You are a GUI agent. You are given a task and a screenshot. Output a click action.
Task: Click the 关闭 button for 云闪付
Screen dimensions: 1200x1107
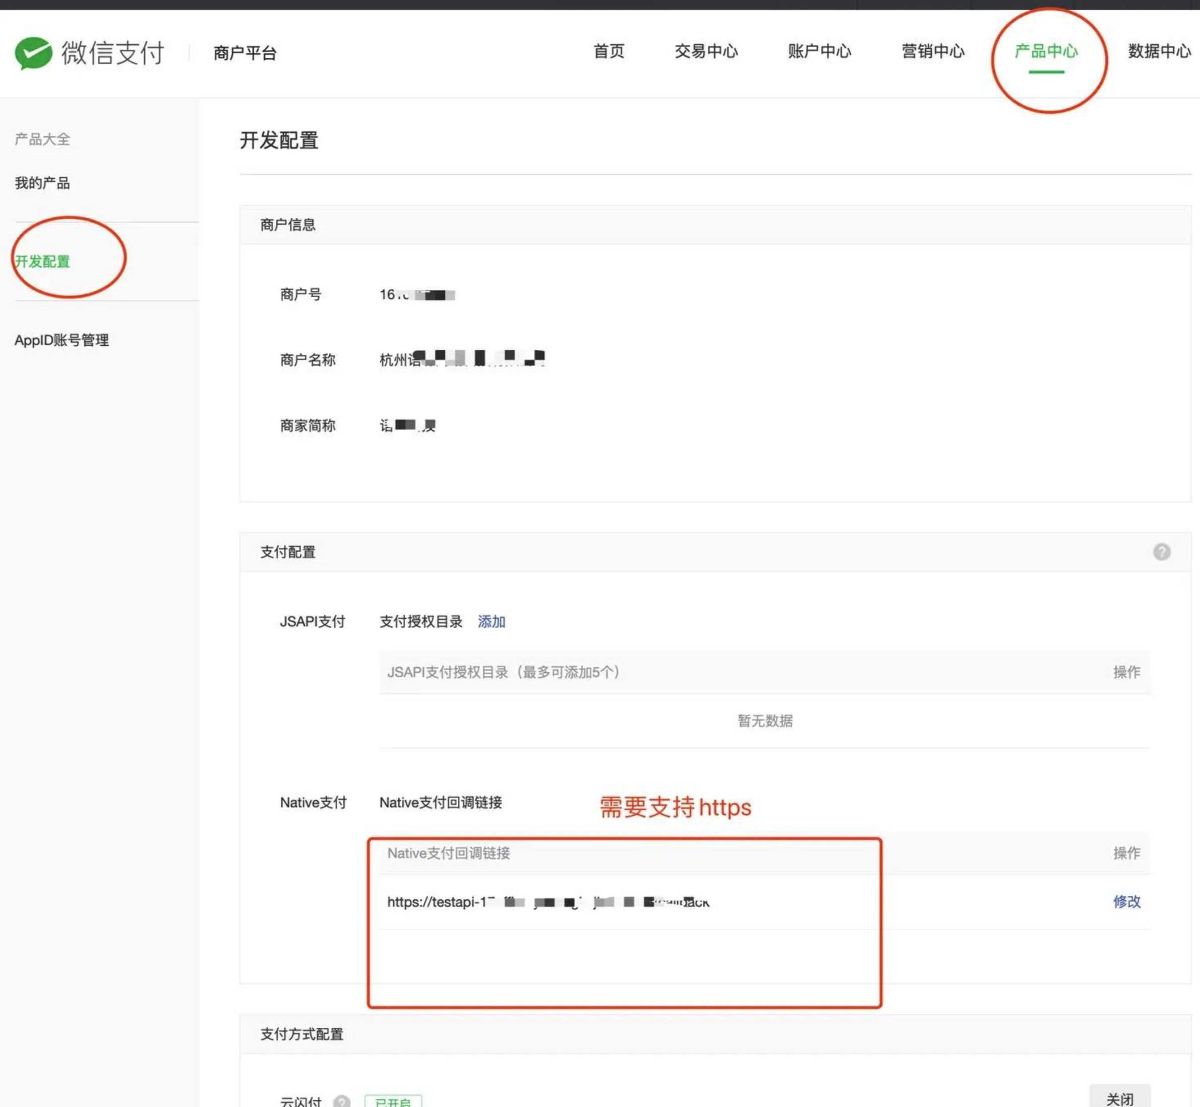click(1119, 1097)
